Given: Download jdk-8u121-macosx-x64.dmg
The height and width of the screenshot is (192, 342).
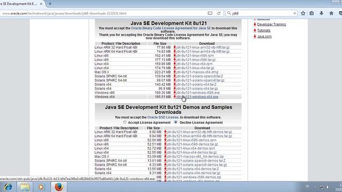Looking at the screenshot, I should [197, 72].
